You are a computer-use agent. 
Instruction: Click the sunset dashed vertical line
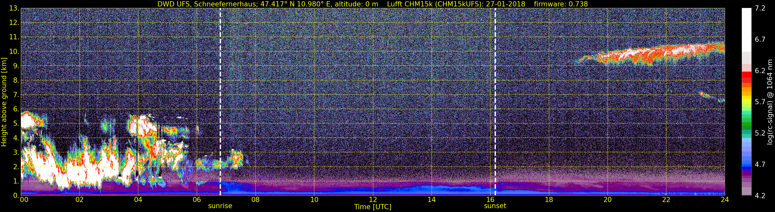click(495, 102)
